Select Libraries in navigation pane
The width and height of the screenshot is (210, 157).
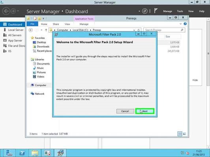click(x=39, y=59)
